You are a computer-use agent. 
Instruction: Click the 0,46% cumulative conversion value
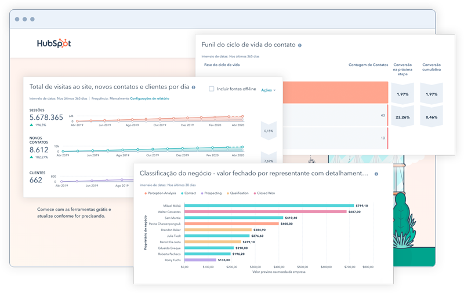[432, 118]
